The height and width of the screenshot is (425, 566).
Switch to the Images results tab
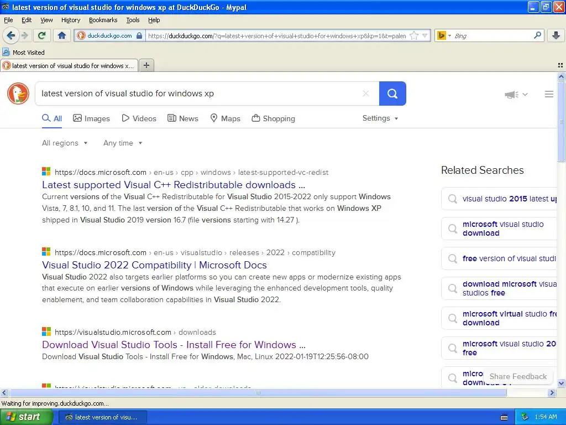coord(91,118)
